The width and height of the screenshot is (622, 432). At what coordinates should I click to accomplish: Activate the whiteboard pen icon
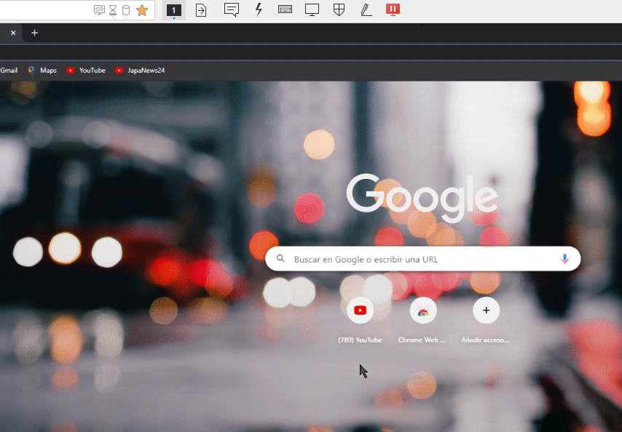[x=366, y=10]
